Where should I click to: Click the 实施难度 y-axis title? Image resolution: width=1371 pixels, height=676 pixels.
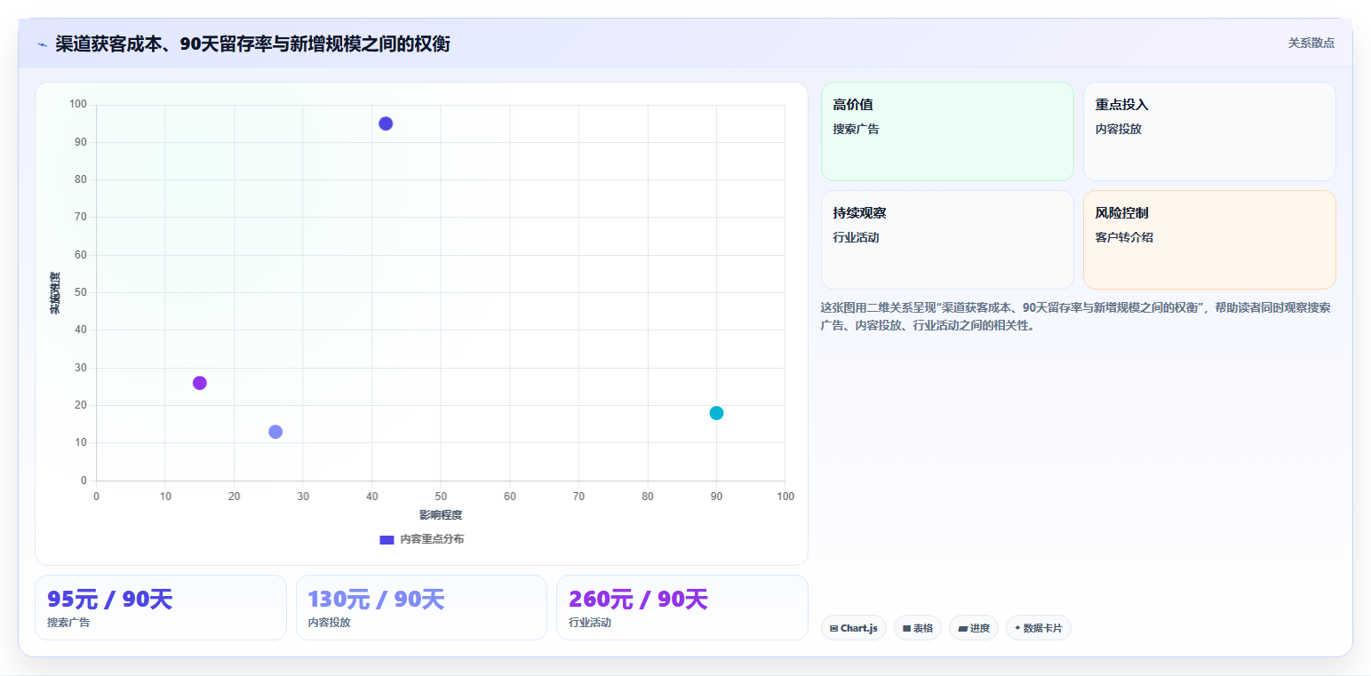55,293
